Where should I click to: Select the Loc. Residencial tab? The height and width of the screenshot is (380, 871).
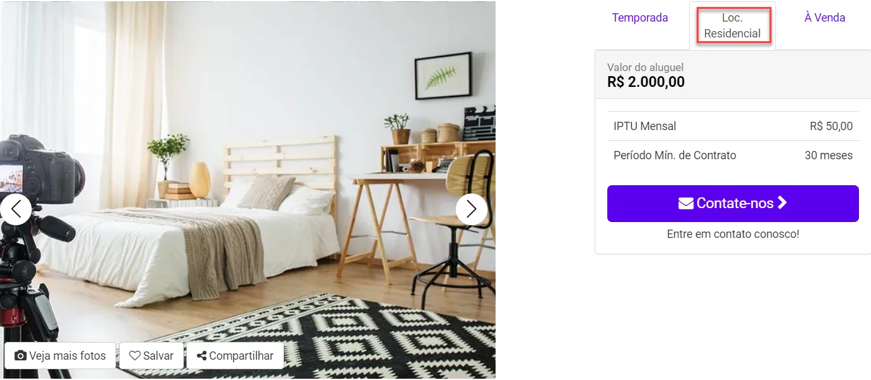pos(732,25)
